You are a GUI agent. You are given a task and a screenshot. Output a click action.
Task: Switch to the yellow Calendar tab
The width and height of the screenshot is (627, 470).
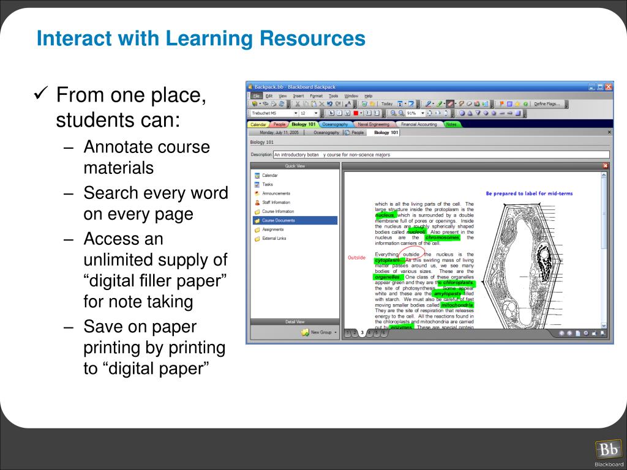pos(258,124)
